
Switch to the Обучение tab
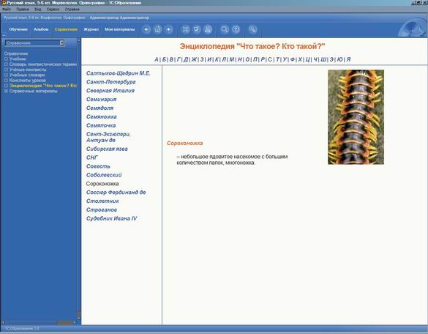18,29
